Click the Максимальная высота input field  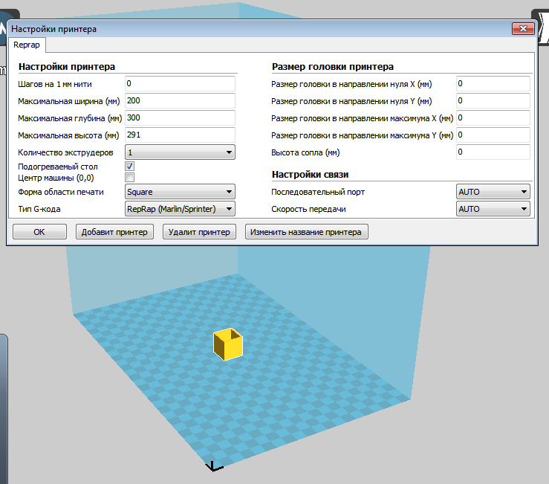[180, 135]
